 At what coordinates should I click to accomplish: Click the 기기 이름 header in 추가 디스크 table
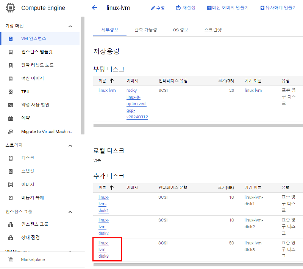(253, 187)
